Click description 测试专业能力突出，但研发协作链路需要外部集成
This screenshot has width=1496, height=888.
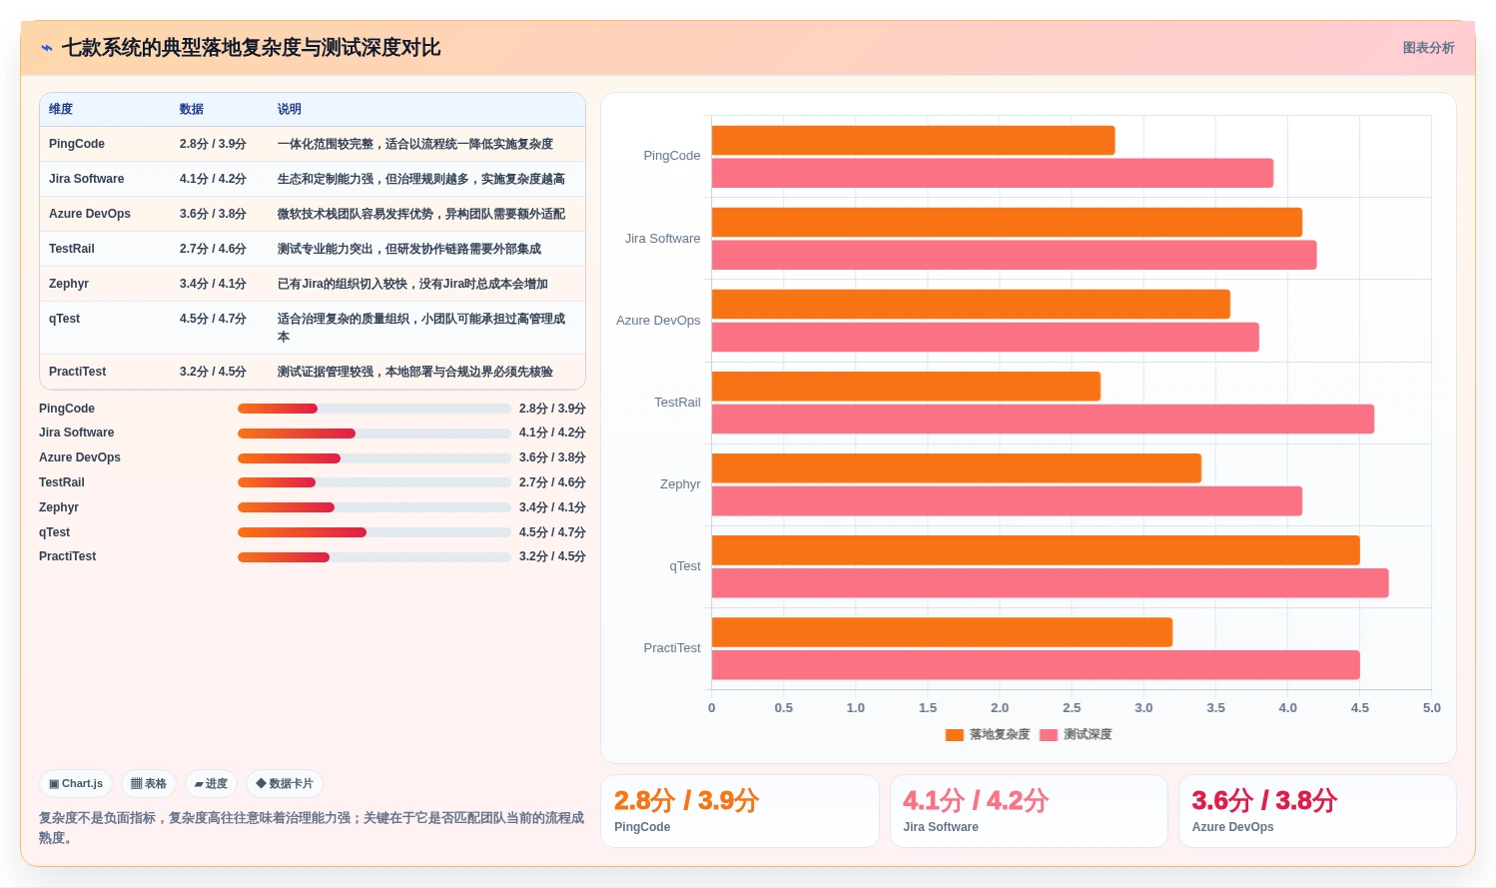(x=409, y=249)
